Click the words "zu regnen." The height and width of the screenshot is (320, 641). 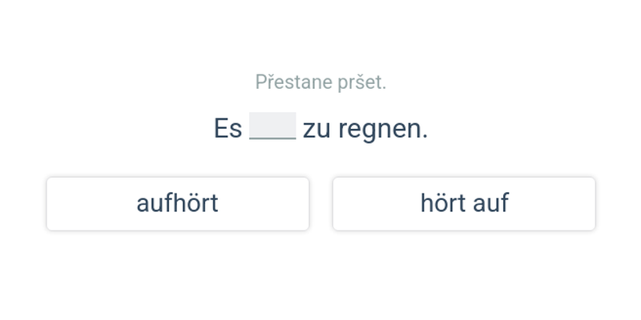(365, 129)
